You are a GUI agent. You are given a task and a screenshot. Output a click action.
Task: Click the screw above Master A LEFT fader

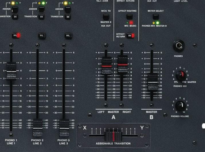[x=106, y=45]
